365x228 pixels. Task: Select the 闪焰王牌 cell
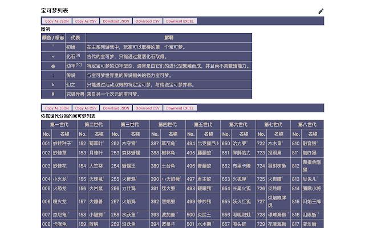tap(313, 201)
